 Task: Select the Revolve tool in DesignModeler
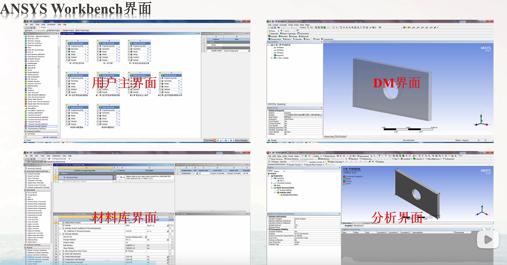tap(283, 36)
